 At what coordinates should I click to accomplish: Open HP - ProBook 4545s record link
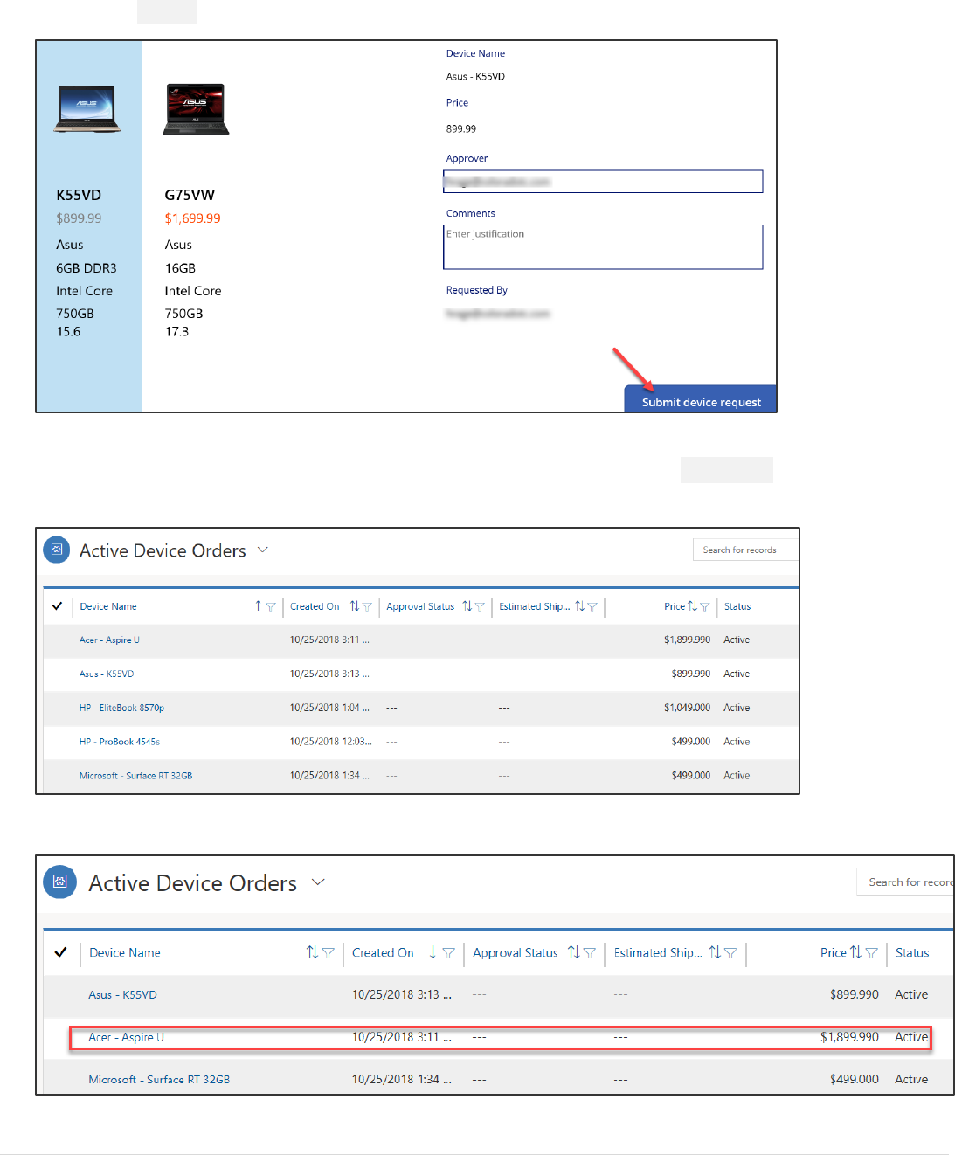tap(120, 742)
